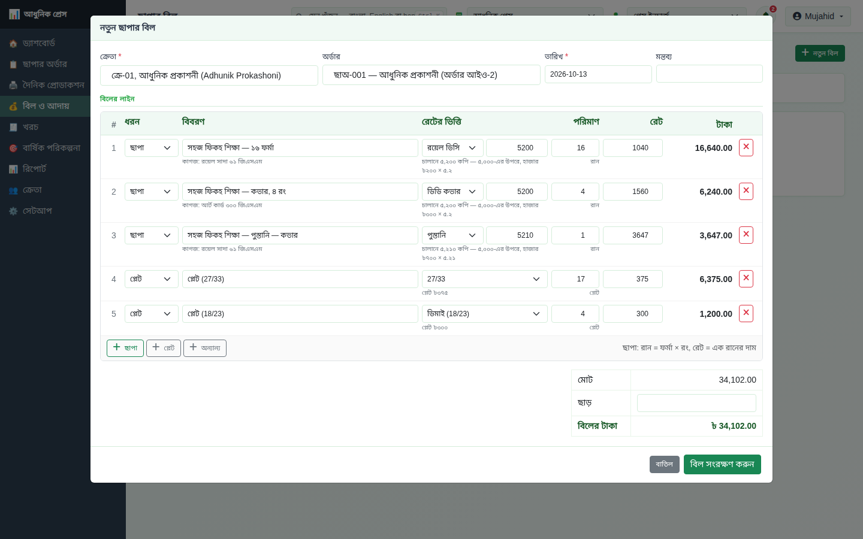
Task: Click the ড্যাশবোর্ড home icon in sidebar
Action: tap(13, 44)
